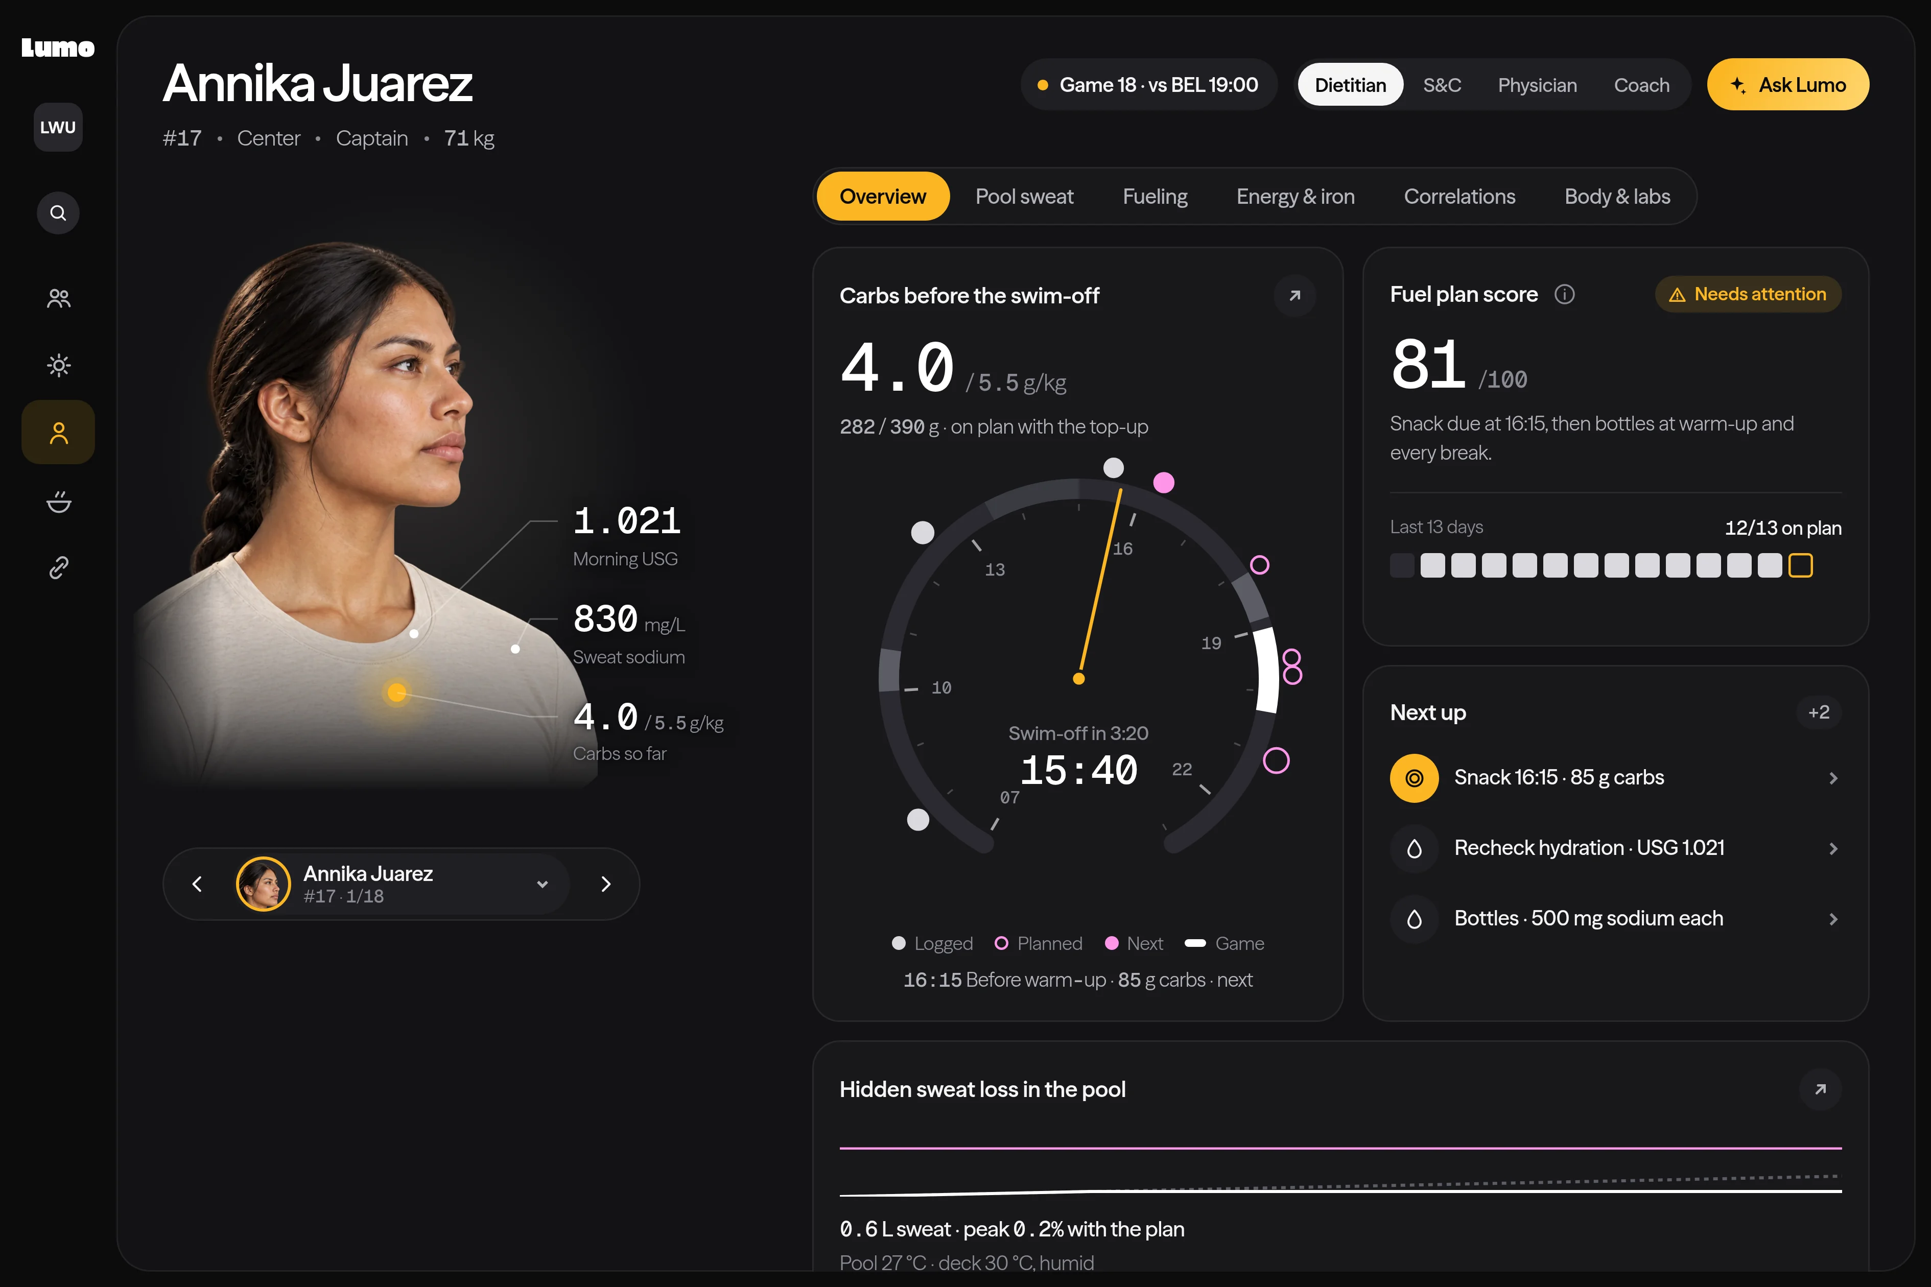Switch role view to Dietitian
Viewport: 1931px width, 1287px height.
1350,85
